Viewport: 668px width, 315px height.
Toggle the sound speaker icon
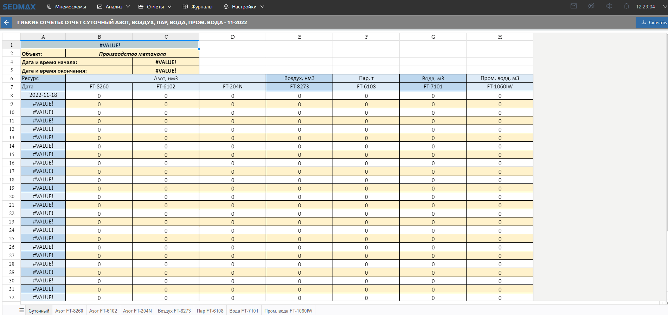point(609,6)
